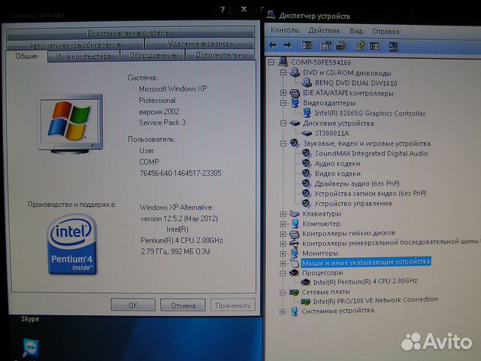481x361 pixels.
Task: Click the serial number 76456-640-1464517-23385 text
Action: click(180, 173)
